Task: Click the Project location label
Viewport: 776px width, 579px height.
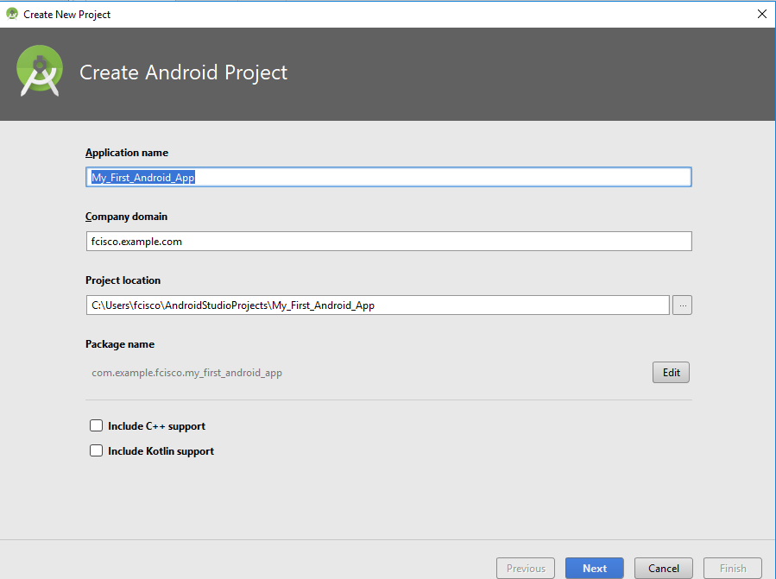Action: click(x=123, y=280)
